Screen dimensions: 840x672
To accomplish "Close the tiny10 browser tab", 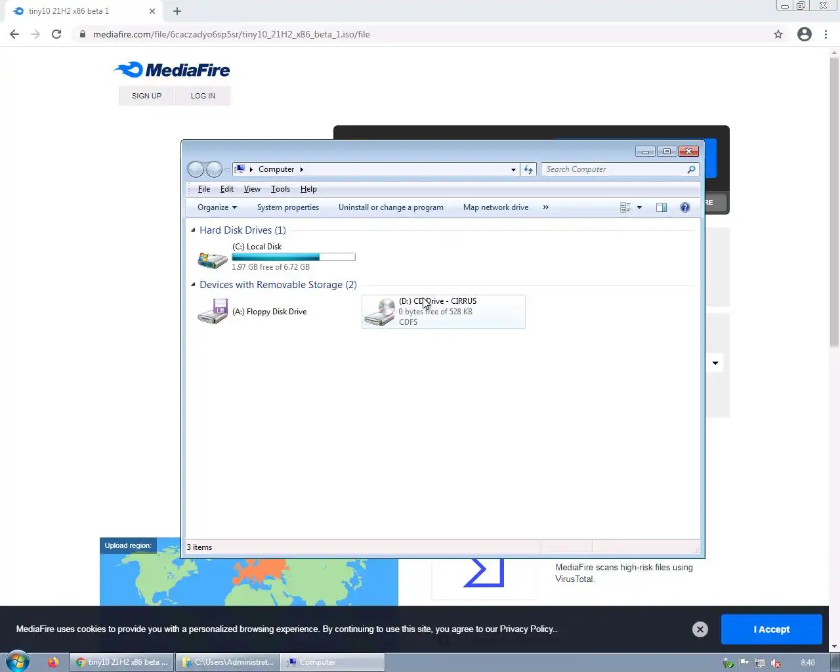I will 152,11.
